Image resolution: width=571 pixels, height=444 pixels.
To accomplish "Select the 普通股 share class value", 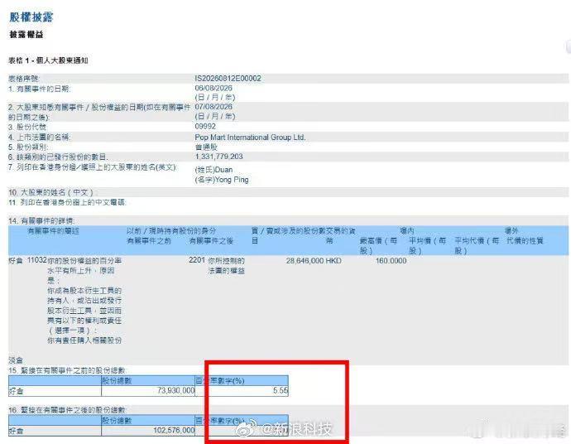I will tap(206, 147).
